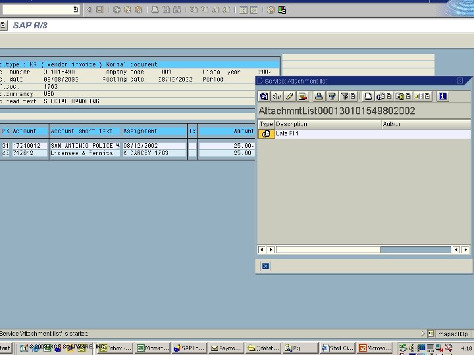Click the Last Page icon
The width and height of the screenshot is (474, 355).
click(226, 10)
